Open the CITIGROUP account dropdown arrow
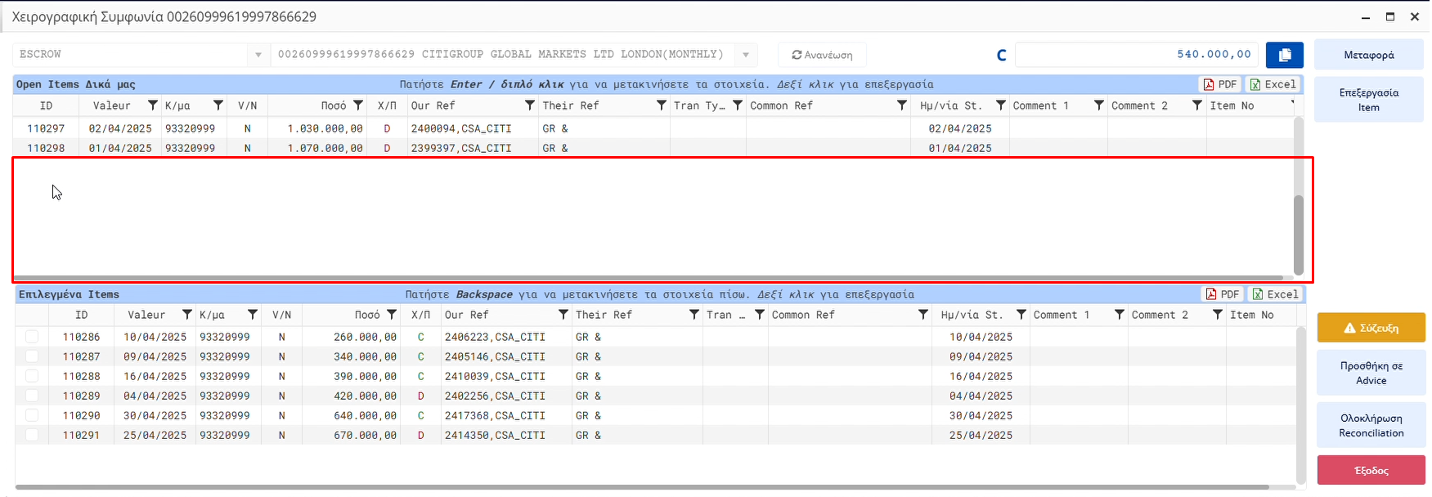Screen dimensions: 1432x497 click(745, 55)
